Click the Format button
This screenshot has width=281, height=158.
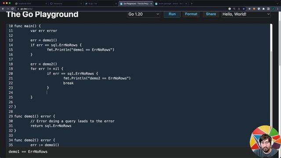point(191,14)
